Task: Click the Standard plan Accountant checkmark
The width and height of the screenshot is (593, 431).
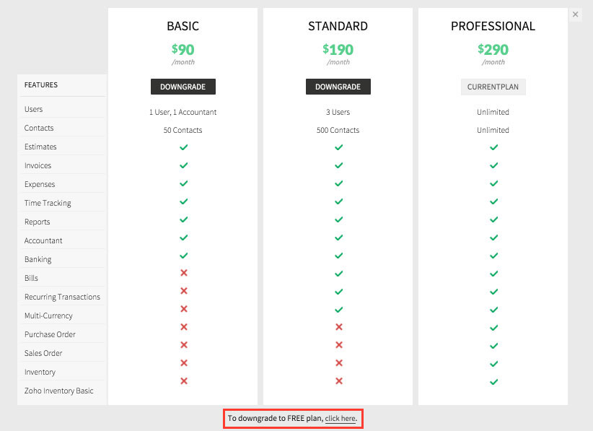Action: point(339,238)
